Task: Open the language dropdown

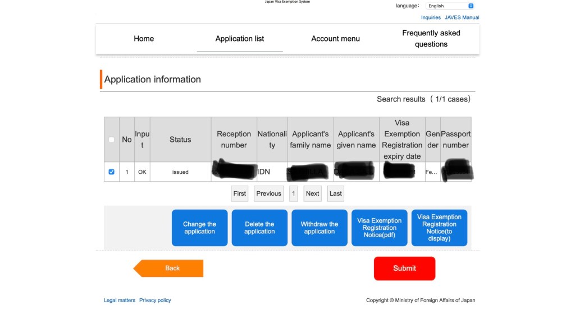Action: [450, 6]
